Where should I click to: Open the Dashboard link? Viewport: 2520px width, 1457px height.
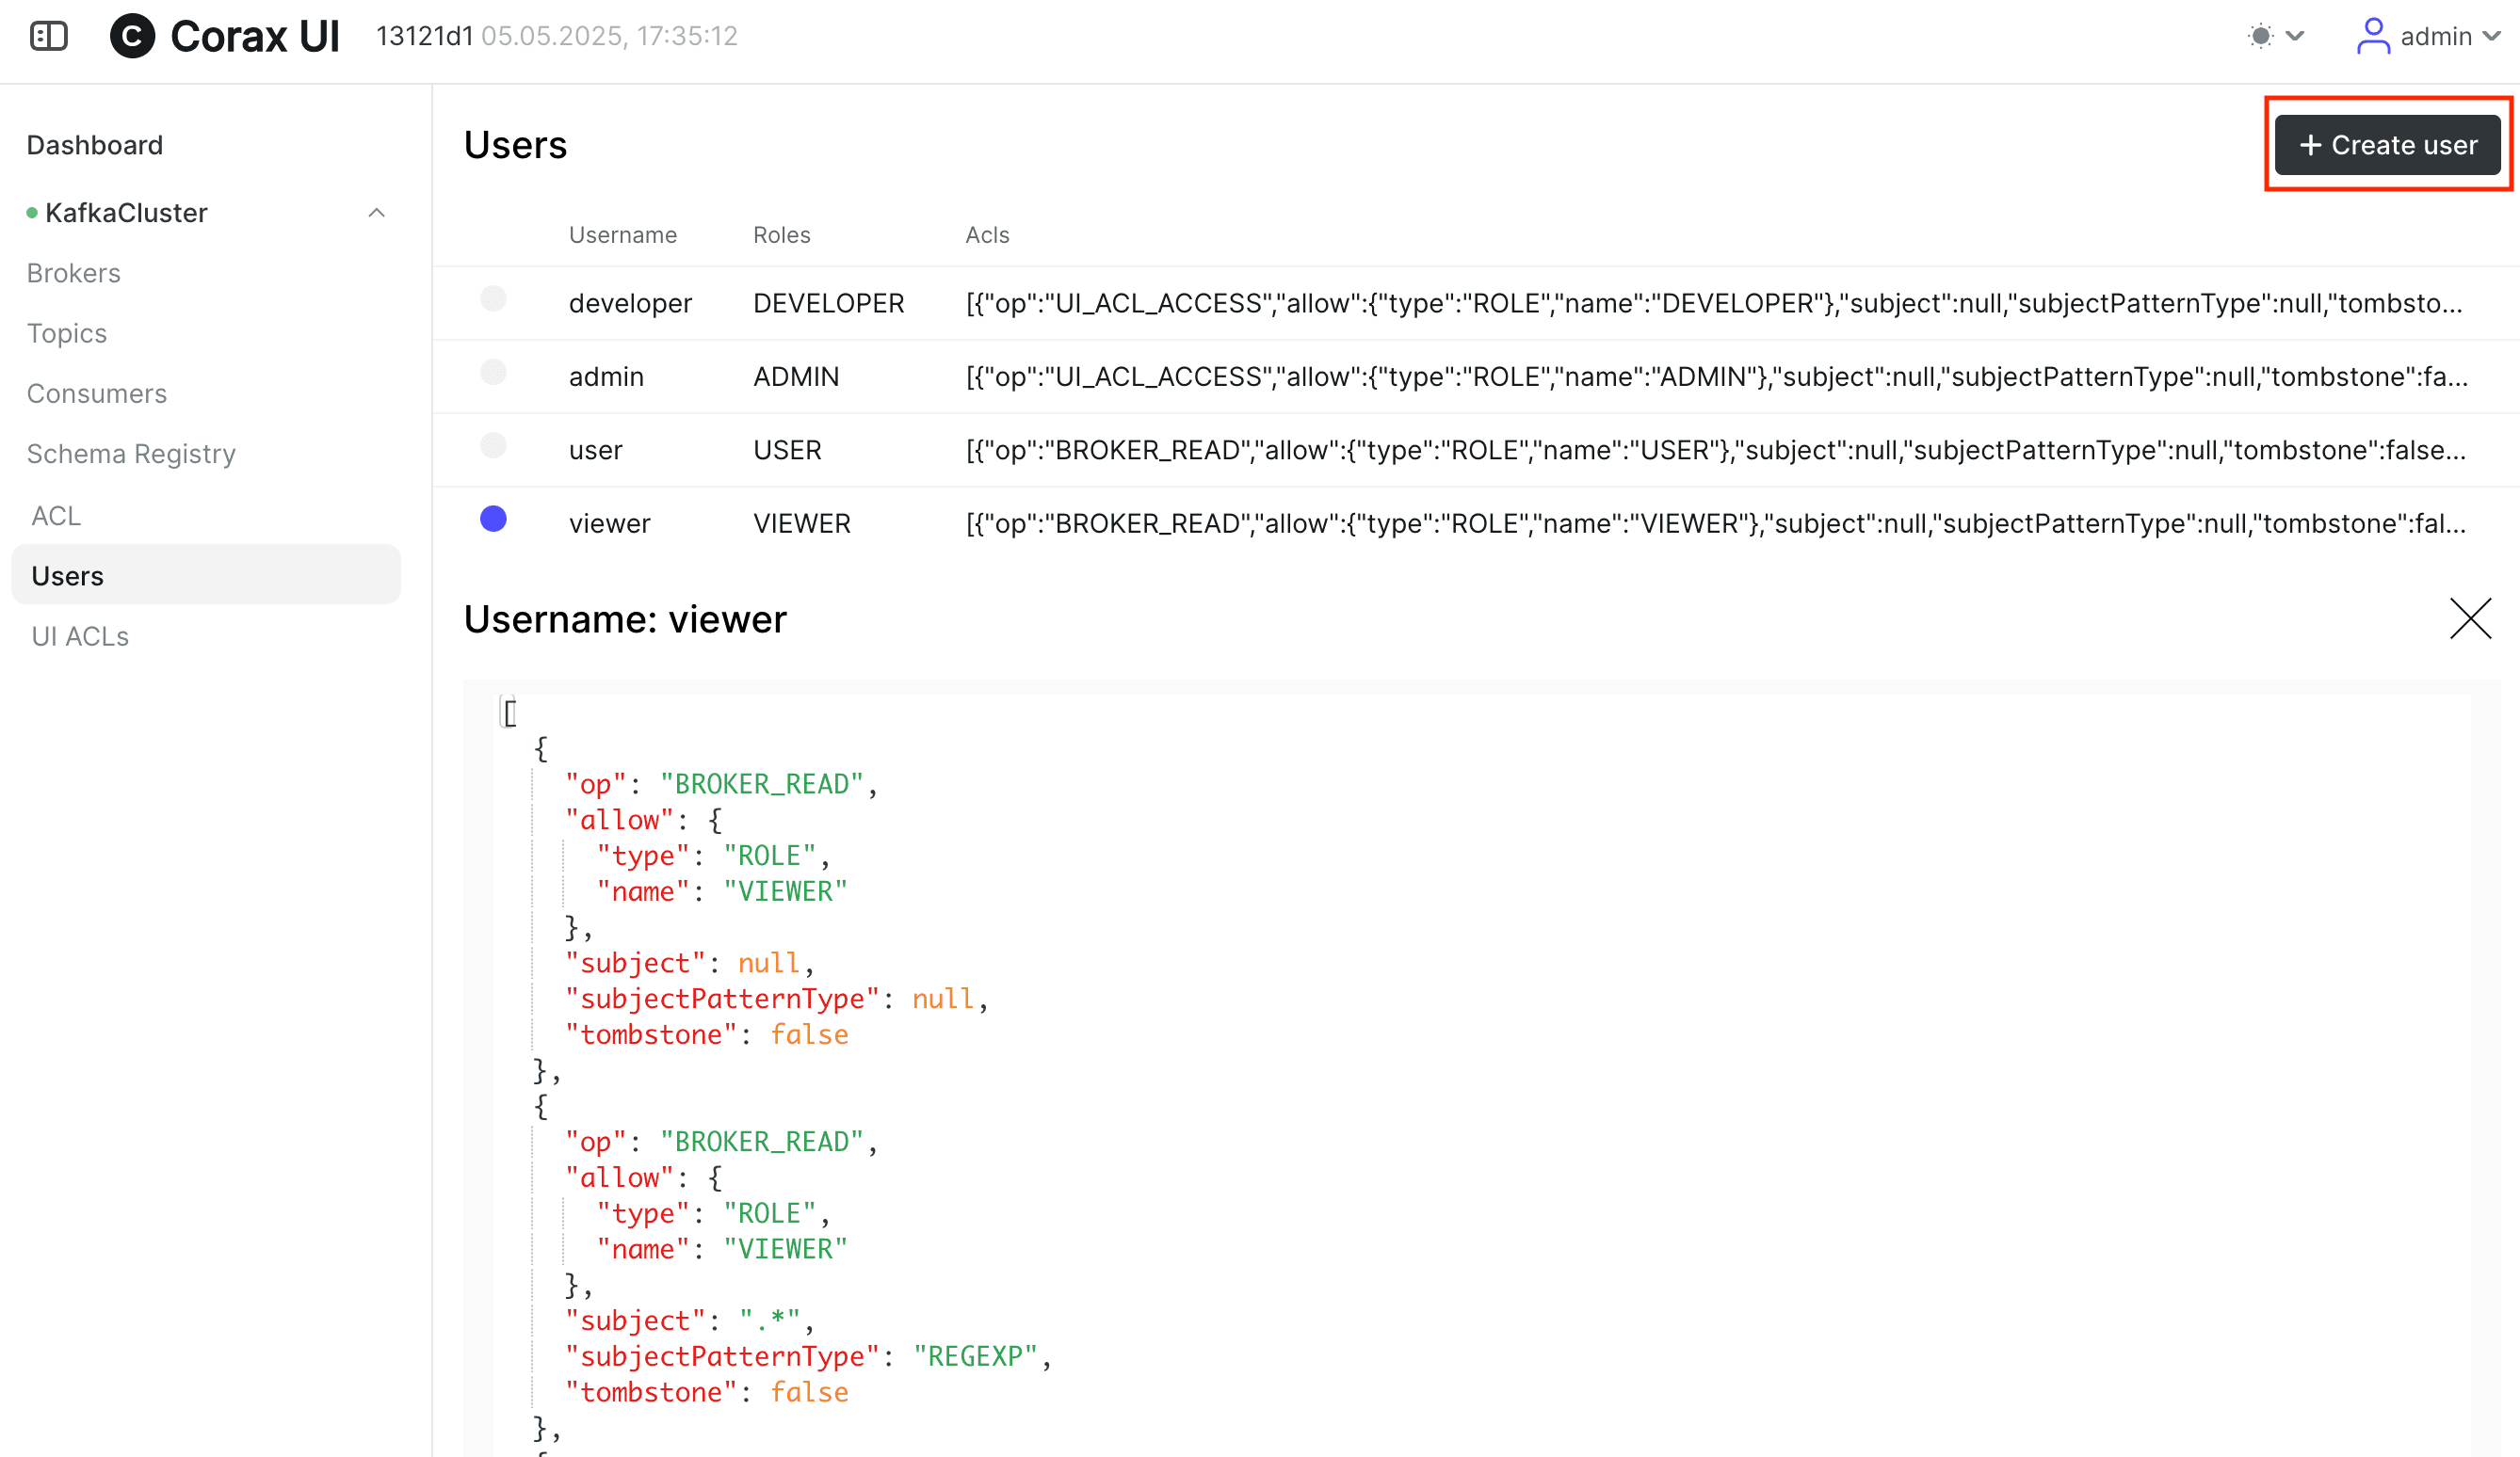(x=95, y=145)
